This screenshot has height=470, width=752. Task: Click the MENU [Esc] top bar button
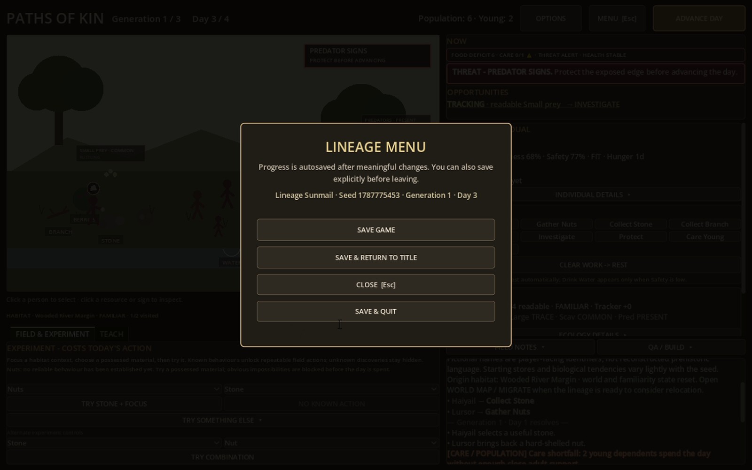coord(617,18)
